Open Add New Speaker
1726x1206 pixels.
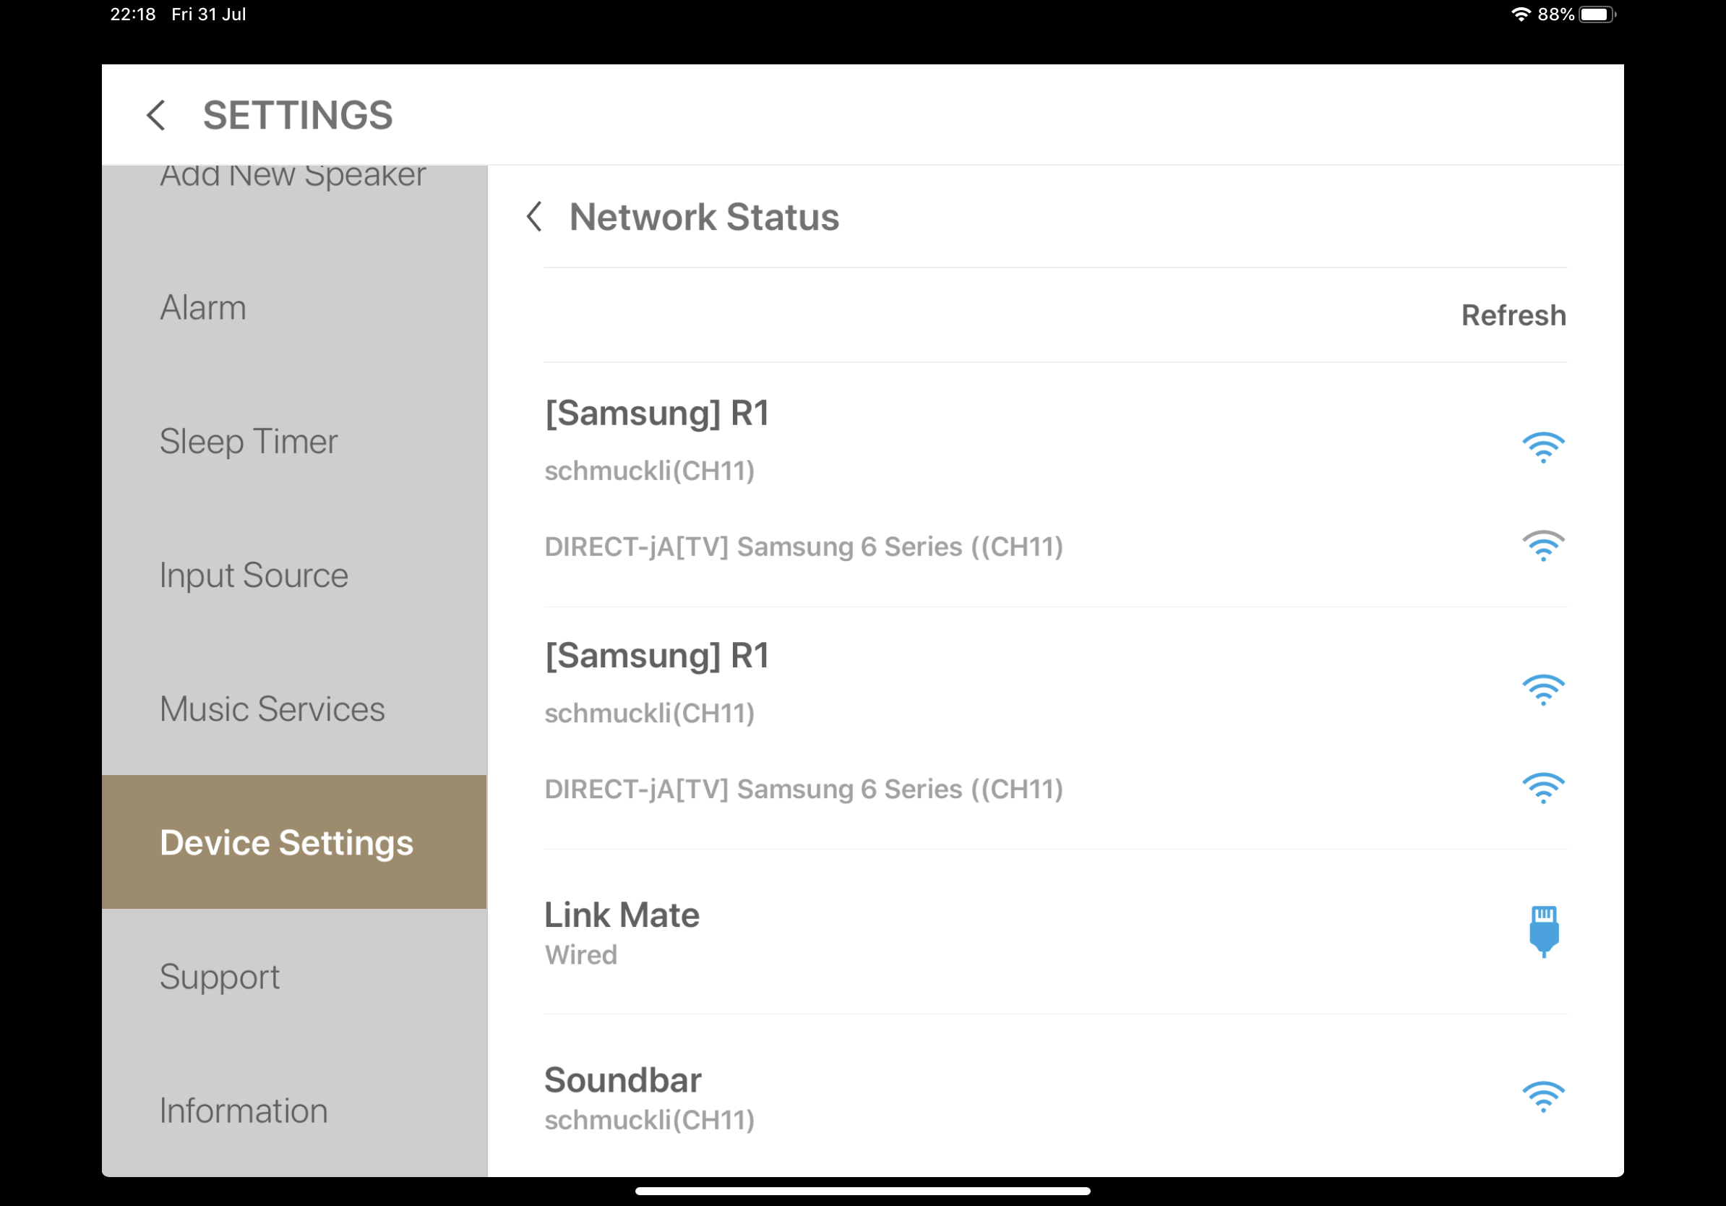(x=293, y=174)
